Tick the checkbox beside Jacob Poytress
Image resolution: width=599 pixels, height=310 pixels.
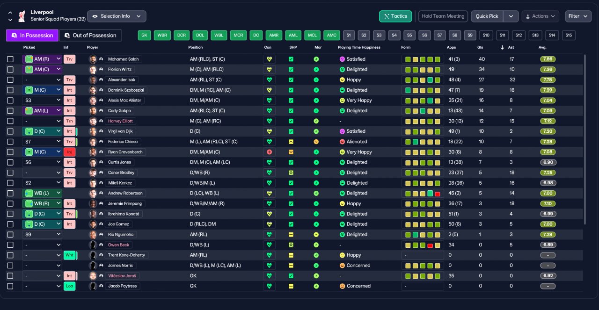point(10,286)
